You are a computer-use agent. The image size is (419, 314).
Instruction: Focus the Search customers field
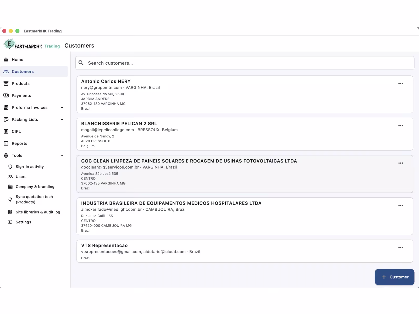tap(245, 63)
